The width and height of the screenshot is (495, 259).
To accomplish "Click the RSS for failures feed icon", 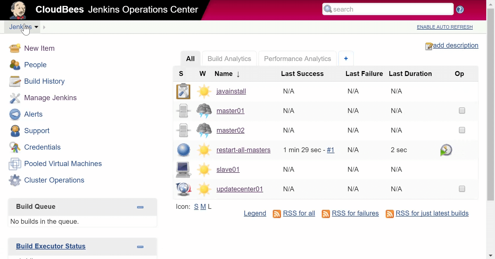I will pos(326,214).
